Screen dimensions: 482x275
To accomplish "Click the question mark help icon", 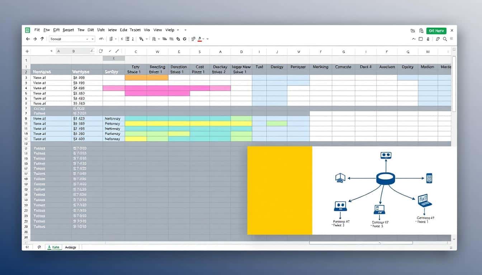I will pyautogui.click(x=42, y=39).
